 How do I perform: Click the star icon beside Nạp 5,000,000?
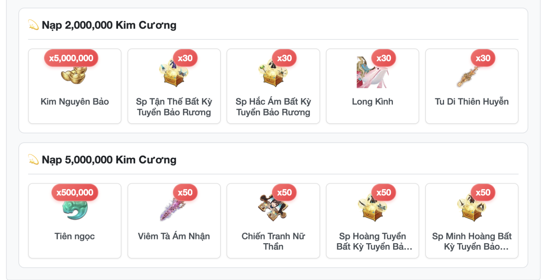click(33, 159)
